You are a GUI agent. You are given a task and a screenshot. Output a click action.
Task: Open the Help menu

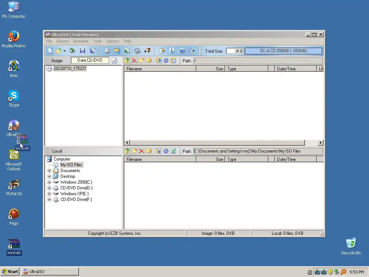pyautogui.click(x=127, y=41)
